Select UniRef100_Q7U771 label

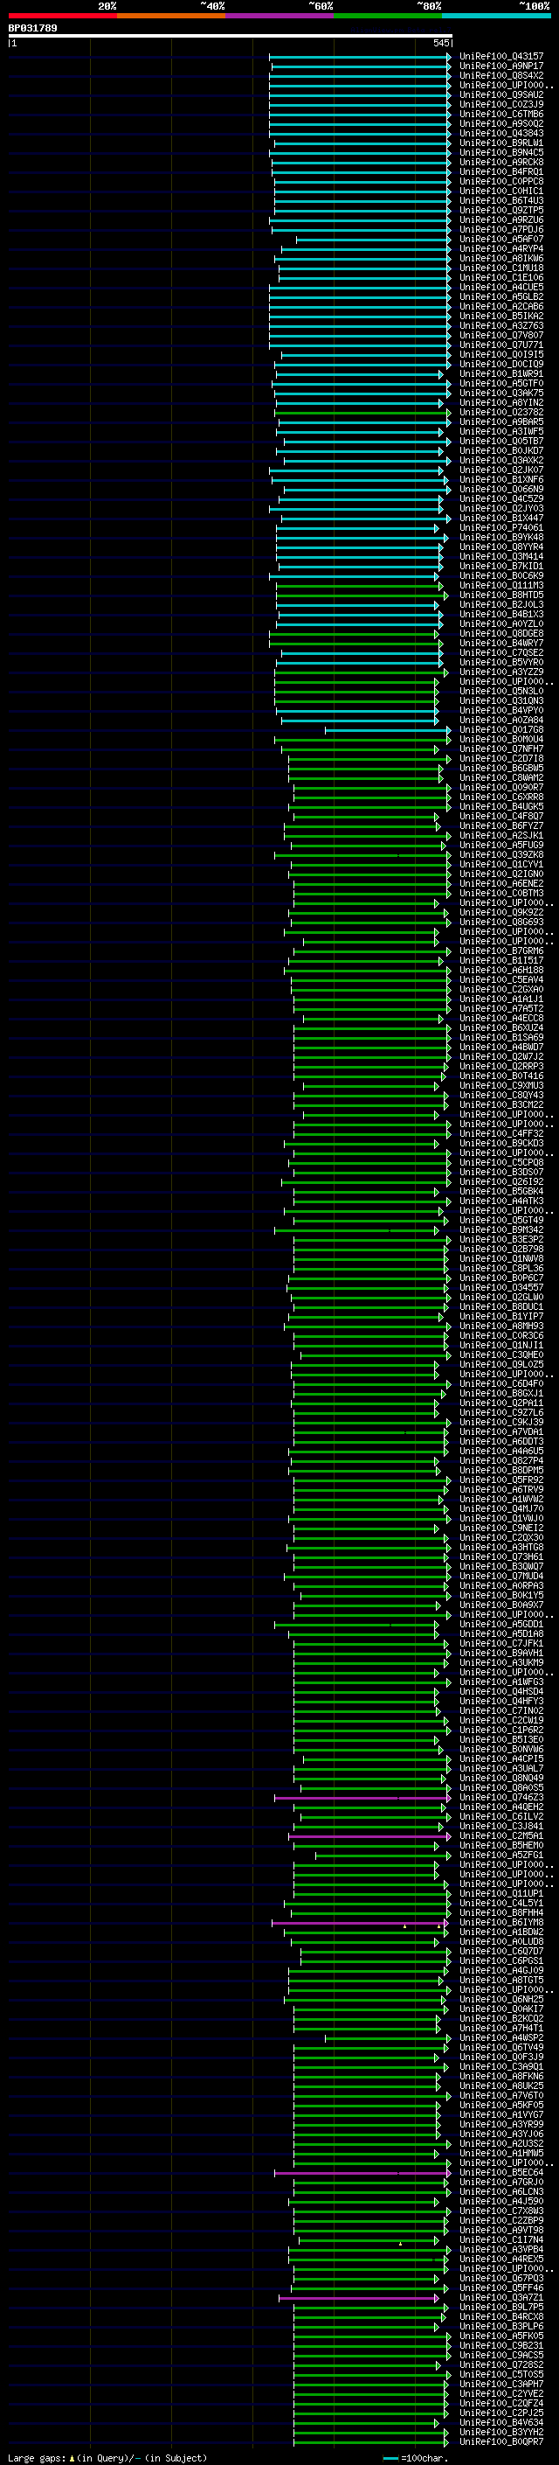click(501, 345)
